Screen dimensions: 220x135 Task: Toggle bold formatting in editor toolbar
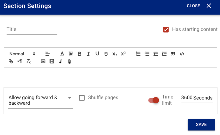point(79,54)
